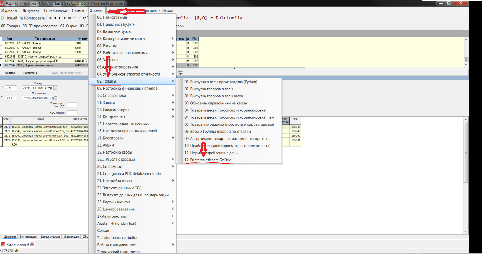
Task: Open Поставщик lookup ellipsis button
Action: [55, 98]
